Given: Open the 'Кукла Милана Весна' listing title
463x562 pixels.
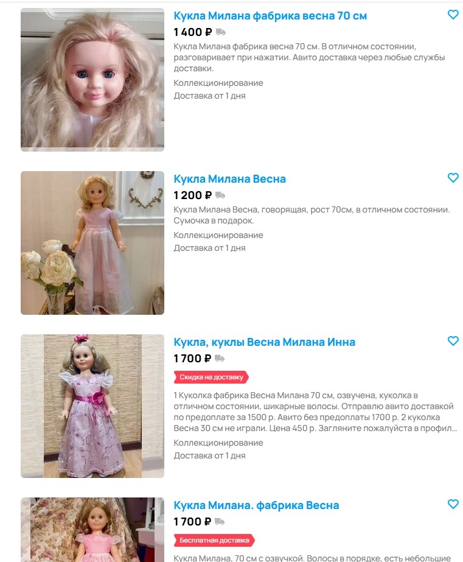Looking at the screenshot, I should click(229, 179).
